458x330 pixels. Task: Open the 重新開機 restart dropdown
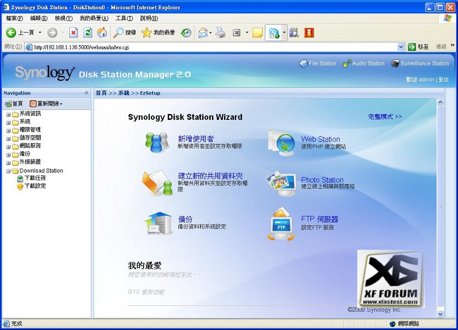[46, 103]
